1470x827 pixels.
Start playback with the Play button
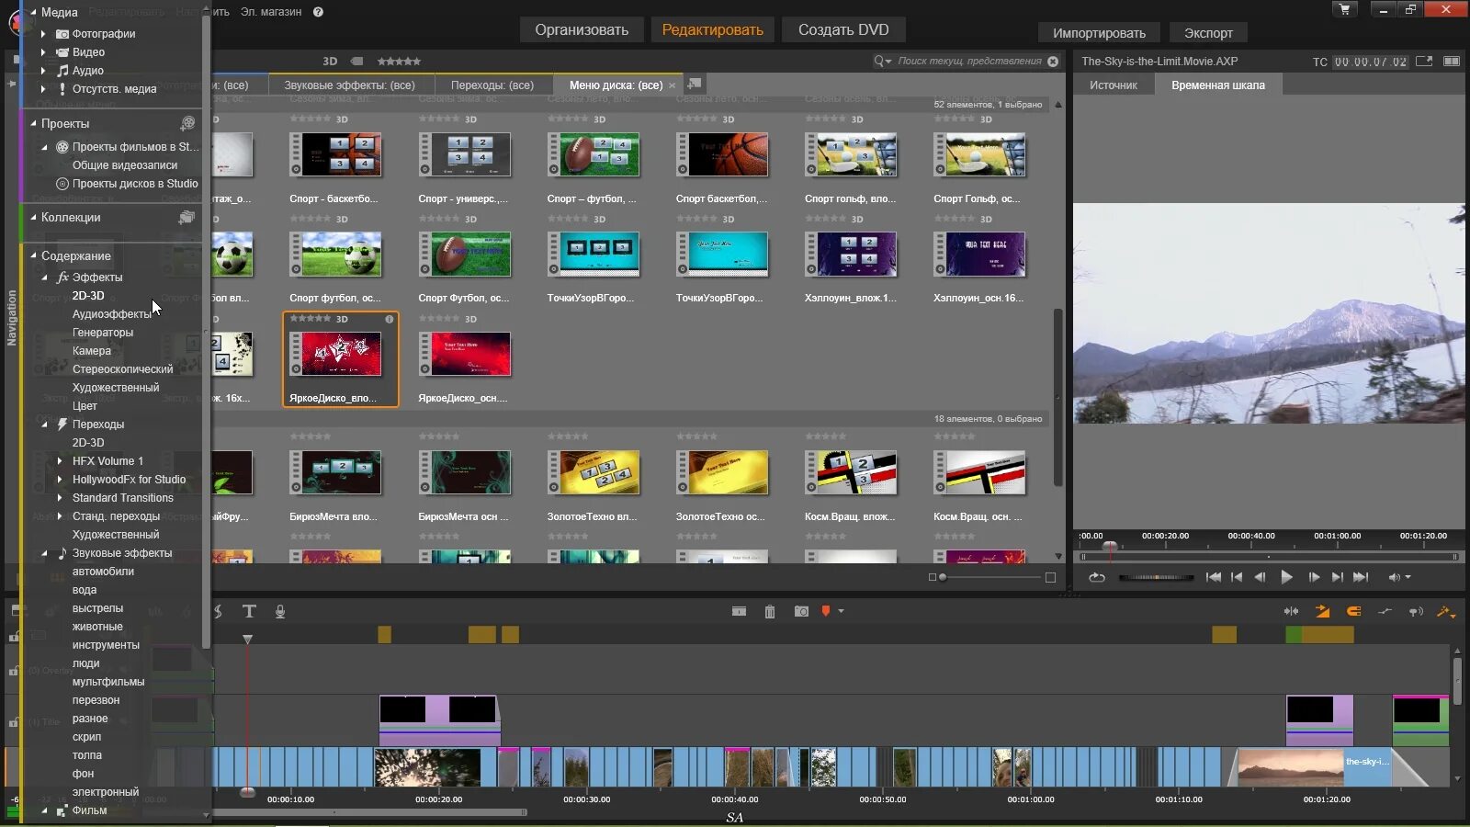tap(1287, 577)
